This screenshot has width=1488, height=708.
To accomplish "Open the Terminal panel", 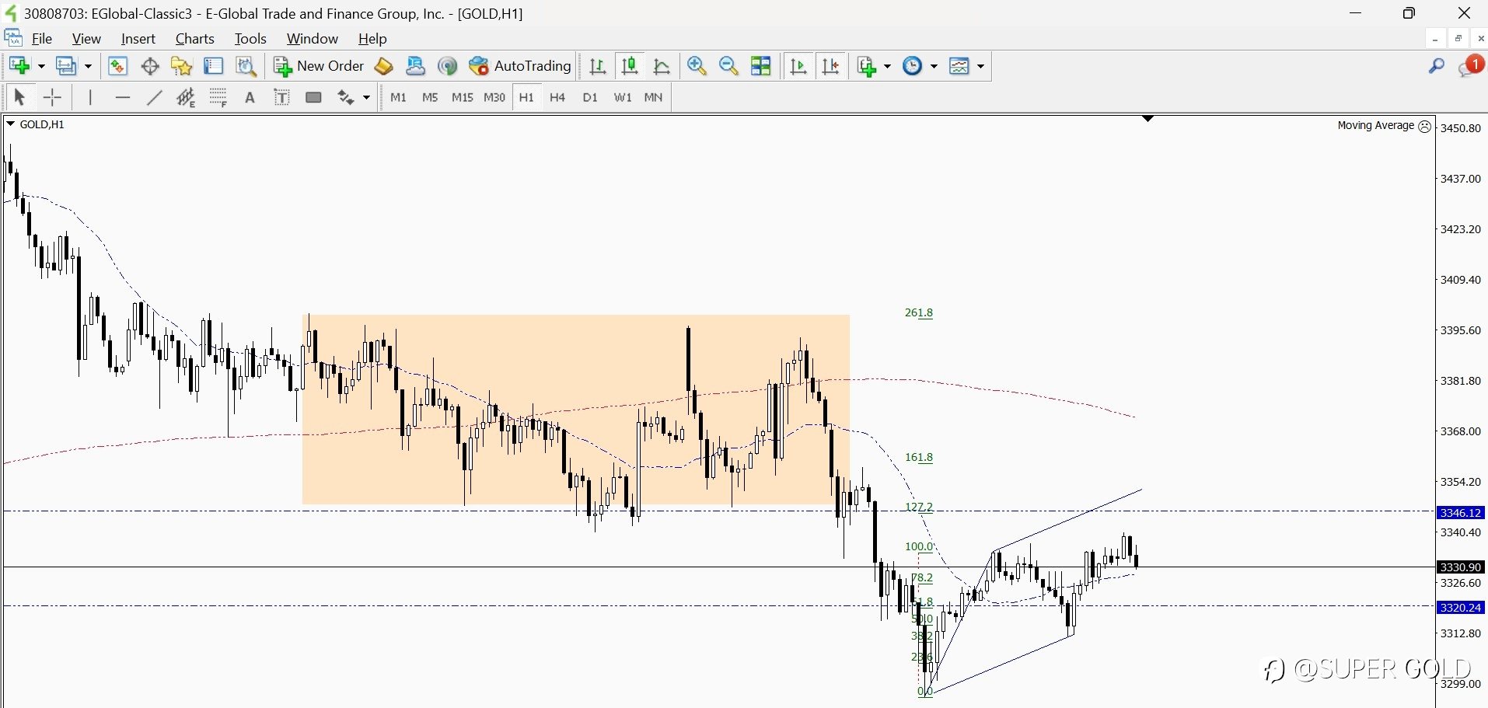I will tap(214, 66).
